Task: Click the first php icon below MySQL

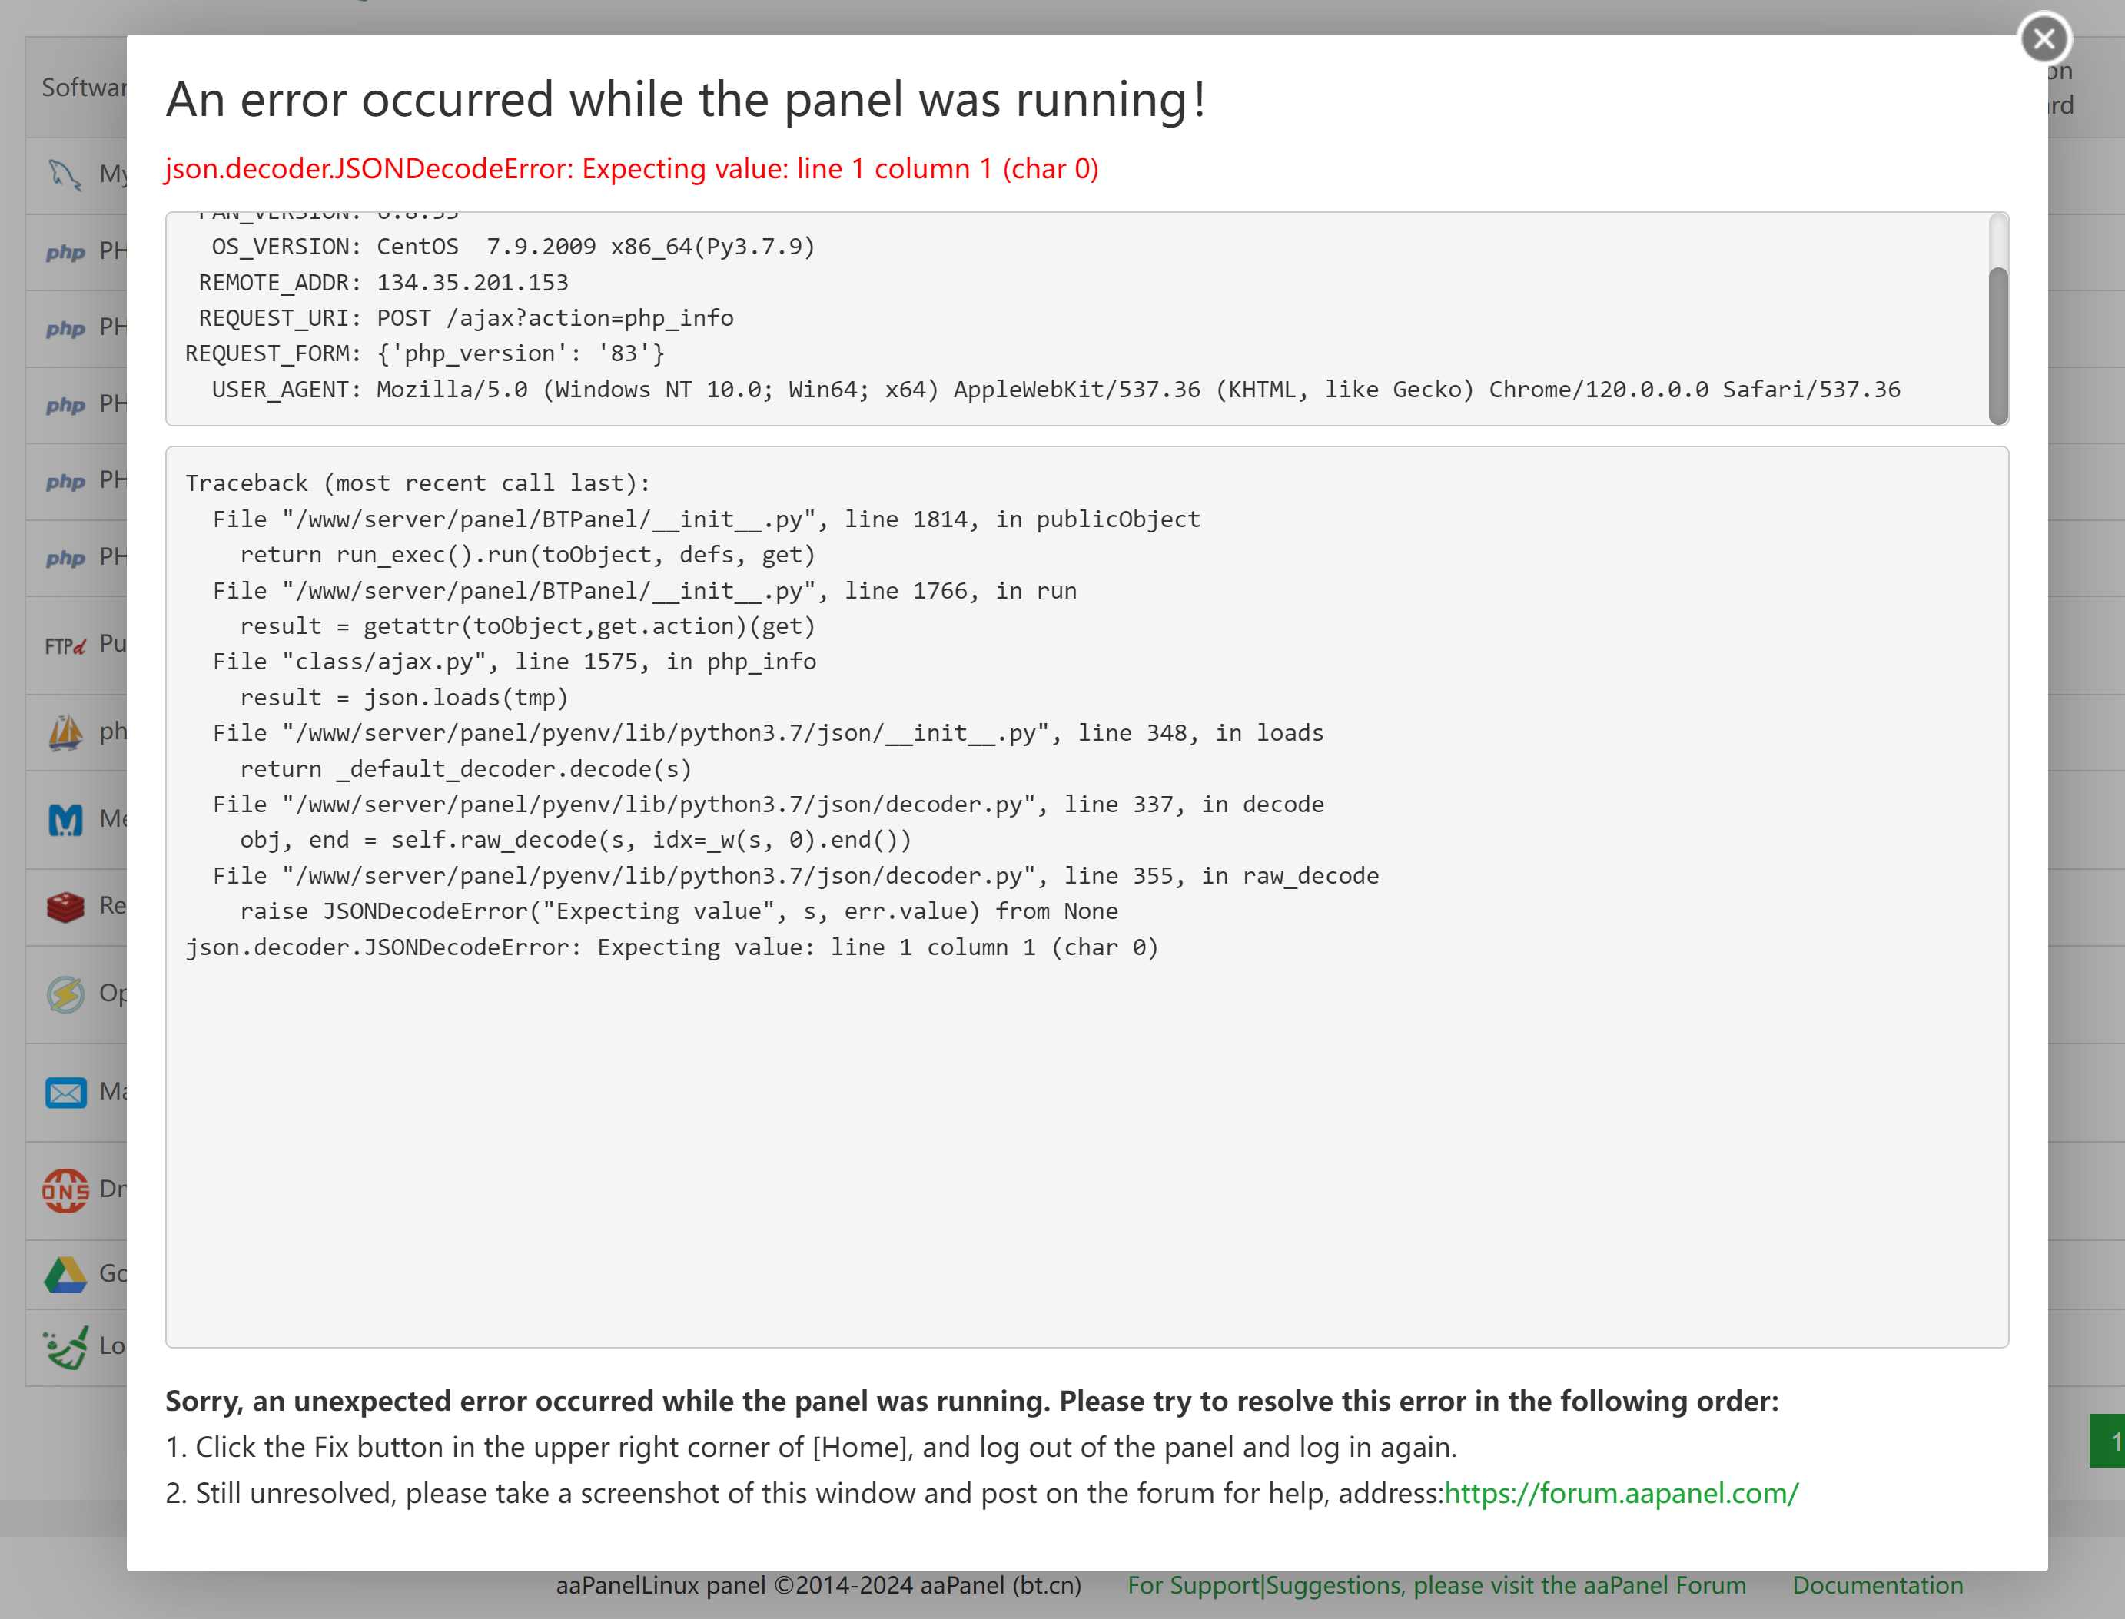Action: click(x=65, y=253)
